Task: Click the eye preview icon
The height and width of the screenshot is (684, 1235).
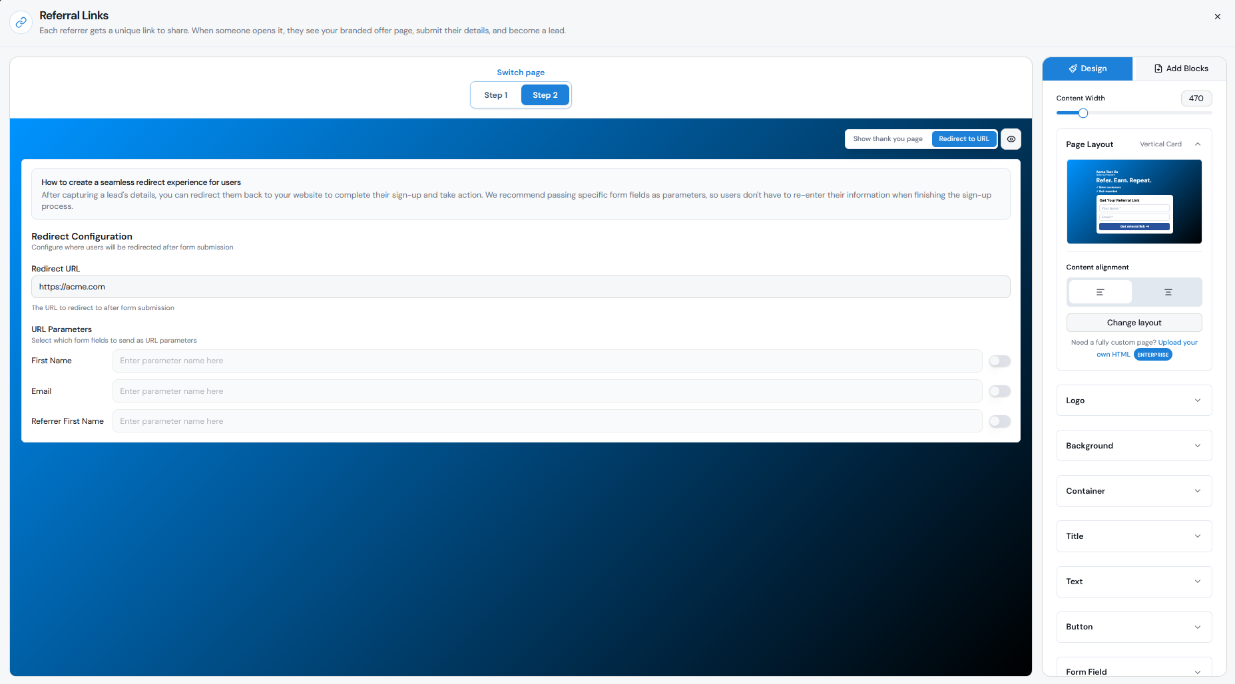Action: click(x=1011, y=139)
